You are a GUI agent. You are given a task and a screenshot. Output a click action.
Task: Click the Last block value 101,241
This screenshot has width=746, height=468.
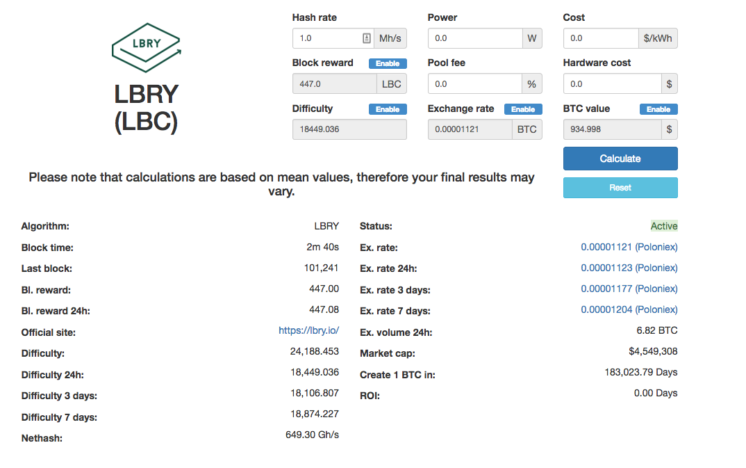click(321, 268)
